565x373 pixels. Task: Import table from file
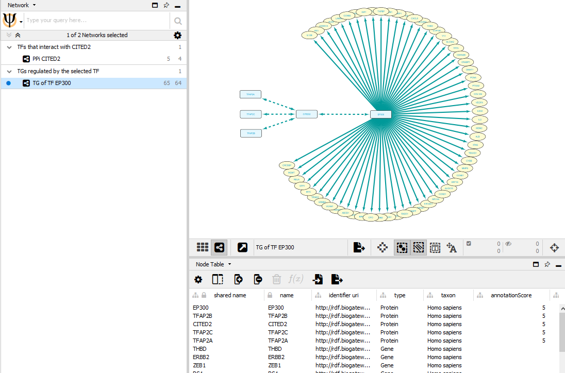tap(318, 279)
